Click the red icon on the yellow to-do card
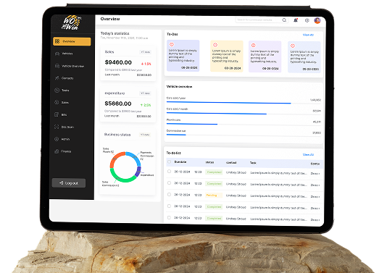The height and width of the screenshot is (273, 387). (x=215, y=45)
